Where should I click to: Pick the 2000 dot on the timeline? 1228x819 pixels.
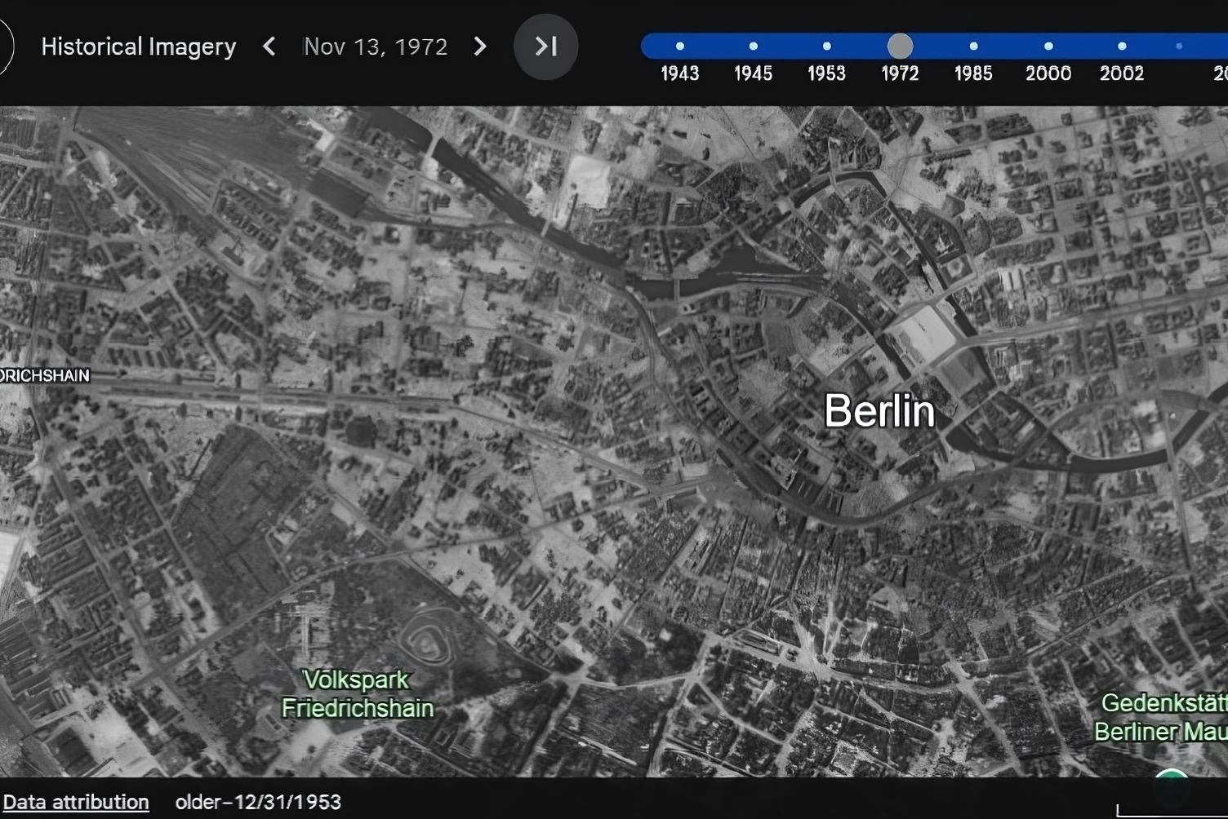pyautogui.click(x=1048, y=46)
